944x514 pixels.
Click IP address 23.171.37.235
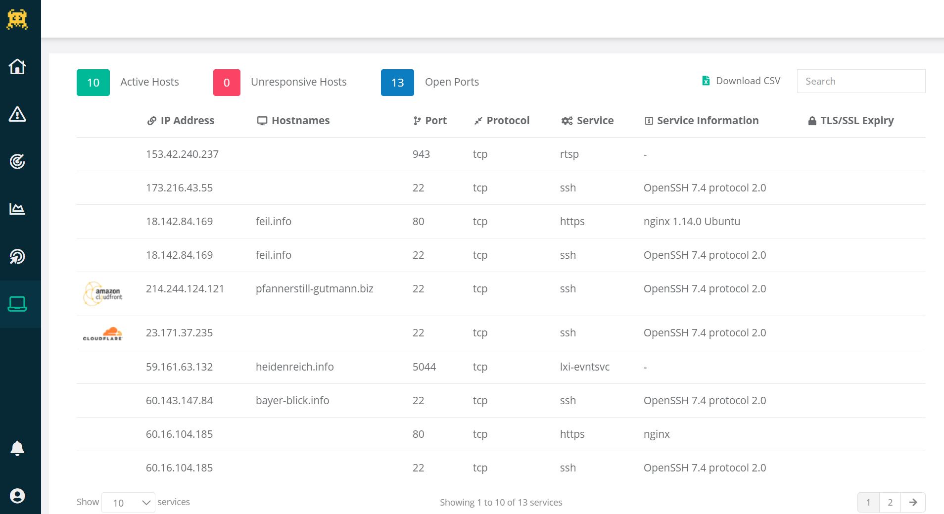point(179,333)
